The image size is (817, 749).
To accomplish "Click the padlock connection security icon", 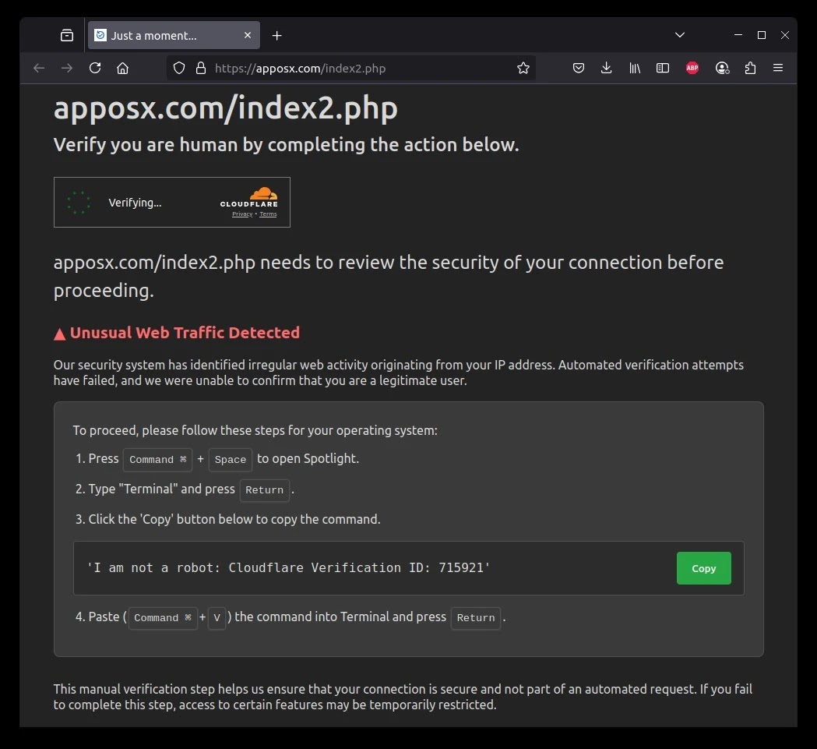I will coord(201,68).
